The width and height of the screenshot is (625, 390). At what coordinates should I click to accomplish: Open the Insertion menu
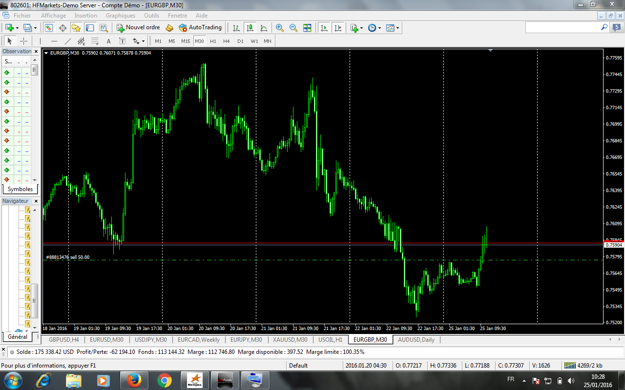[x=86, y=16]
